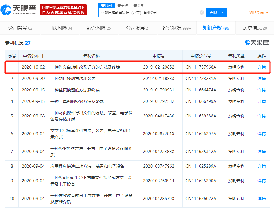
Task: Open 详情 for patent CN111666799A
Action: pyautogui.click(x=261, y=101)
